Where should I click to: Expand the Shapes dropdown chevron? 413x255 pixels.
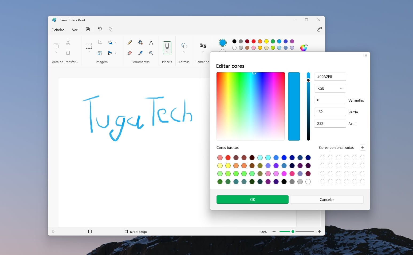pos(184,52)
